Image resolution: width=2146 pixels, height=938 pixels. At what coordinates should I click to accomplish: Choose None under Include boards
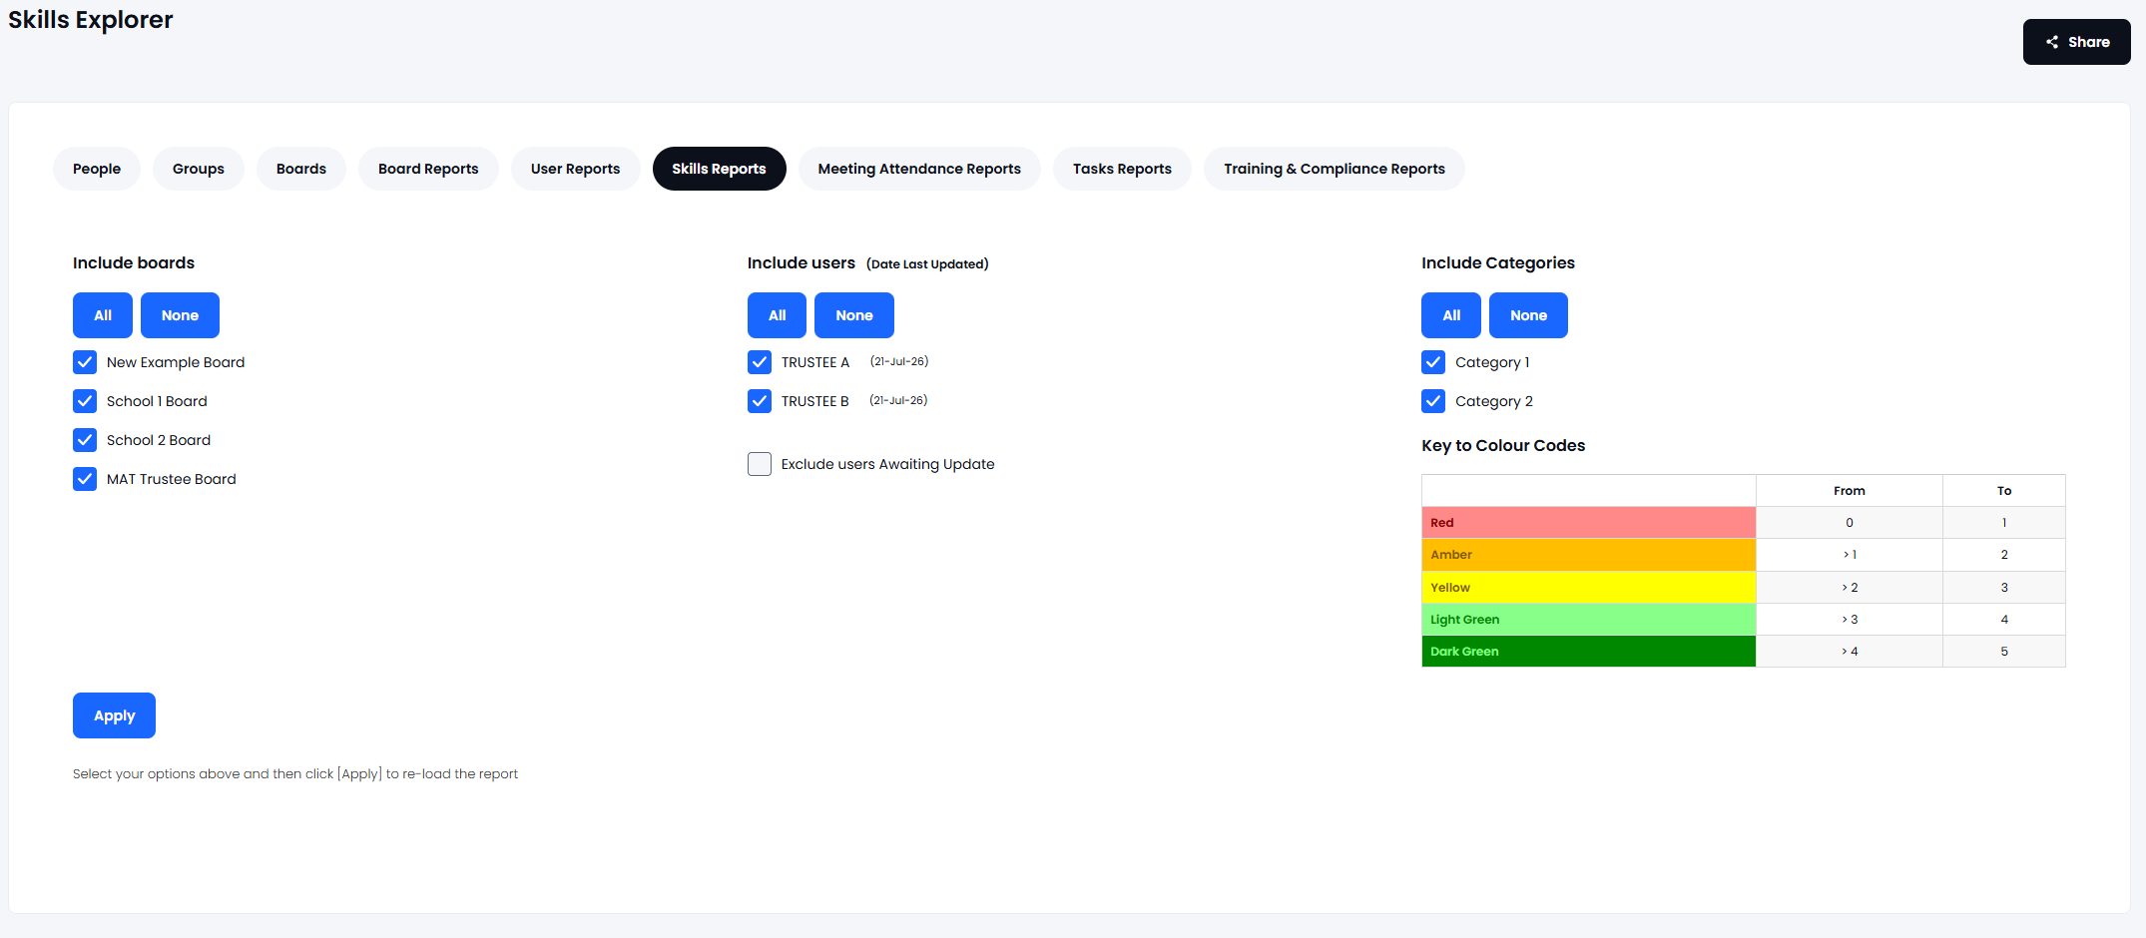(180, 315)
